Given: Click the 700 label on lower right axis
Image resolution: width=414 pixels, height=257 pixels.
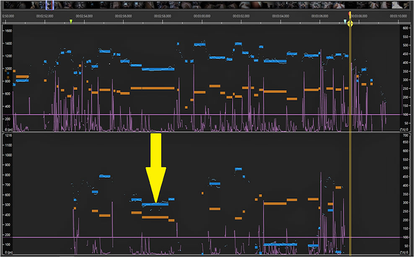Looking at the screenshot, I should 405,136.
